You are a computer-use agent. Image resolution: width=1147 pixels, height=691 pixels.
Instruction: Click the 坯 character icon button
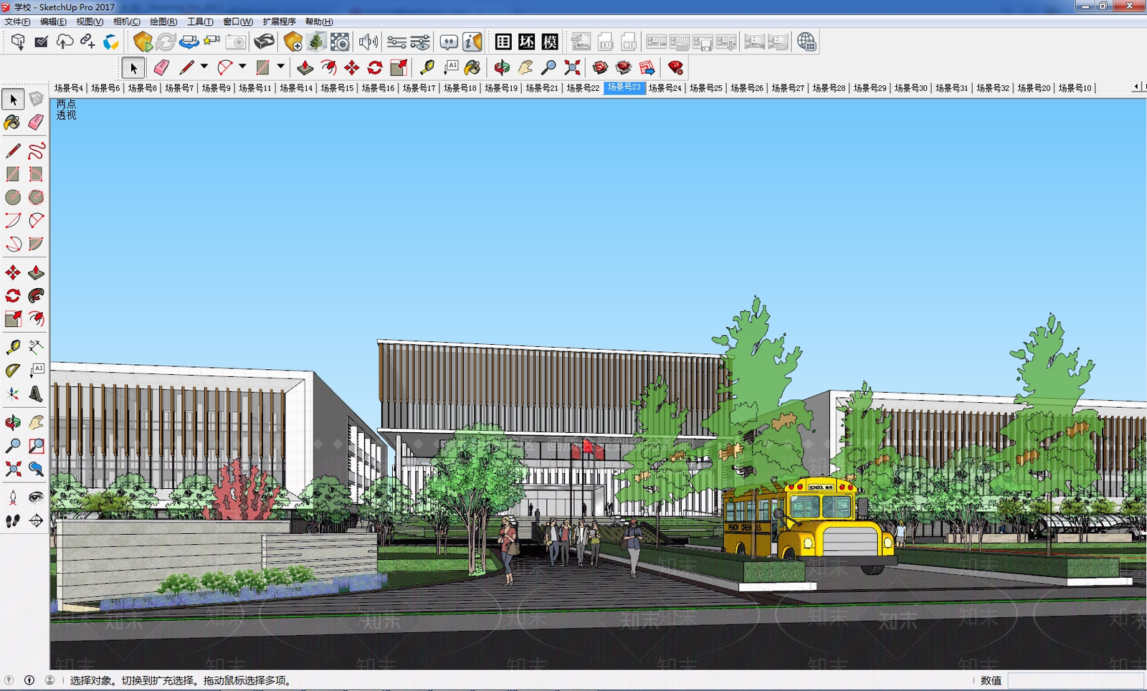(x=527, y=42)
